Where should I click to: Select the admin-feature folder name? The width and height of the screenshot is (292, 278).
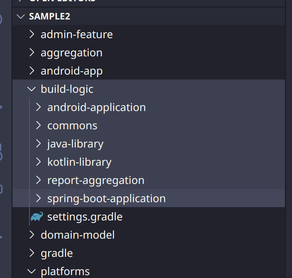tap(77, 34)
